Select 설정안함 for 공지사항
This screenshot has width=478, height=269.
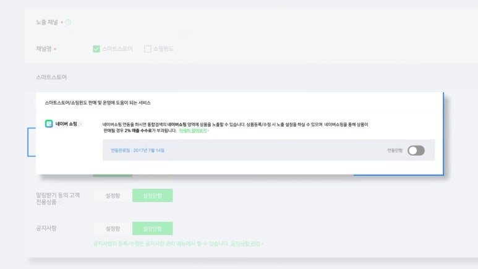point(152,228)
